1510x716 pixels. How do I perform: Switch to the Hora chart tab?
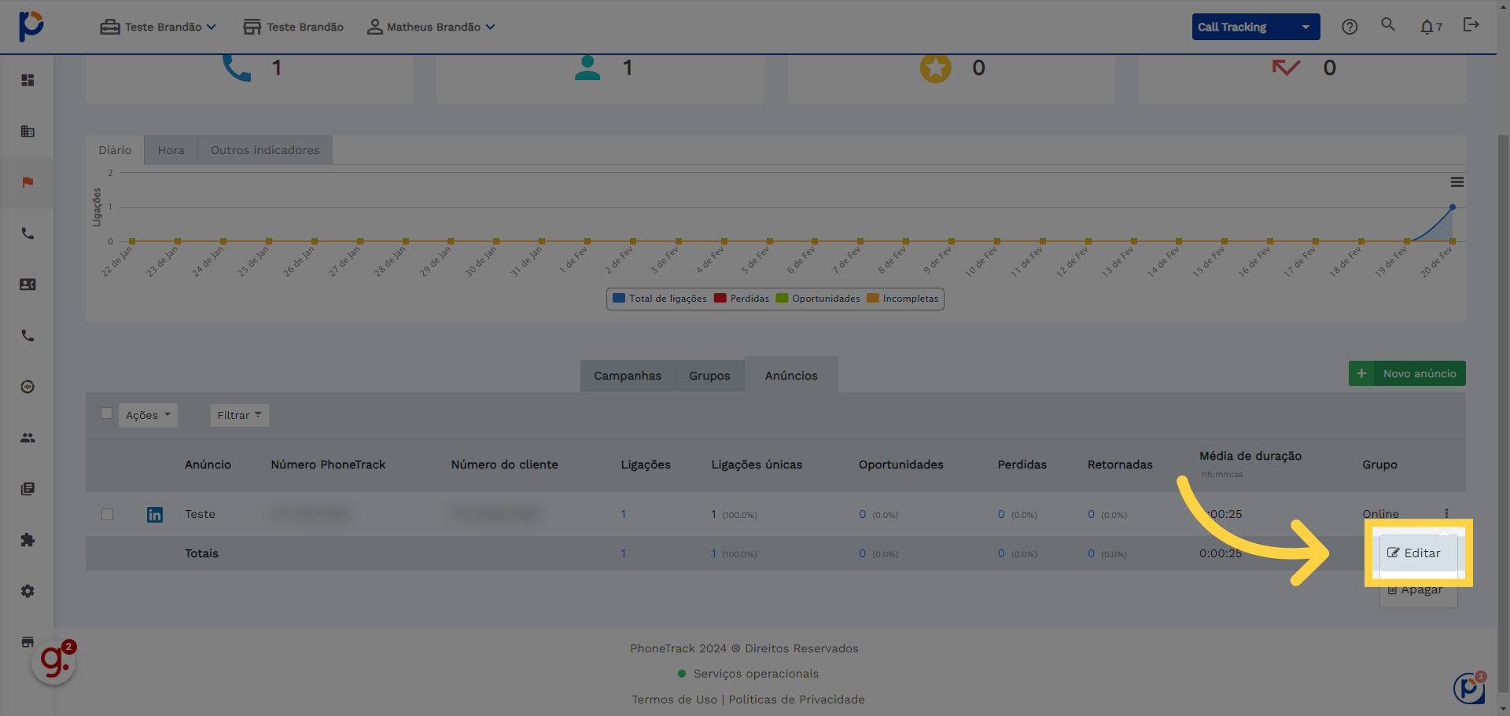[171, 150]
